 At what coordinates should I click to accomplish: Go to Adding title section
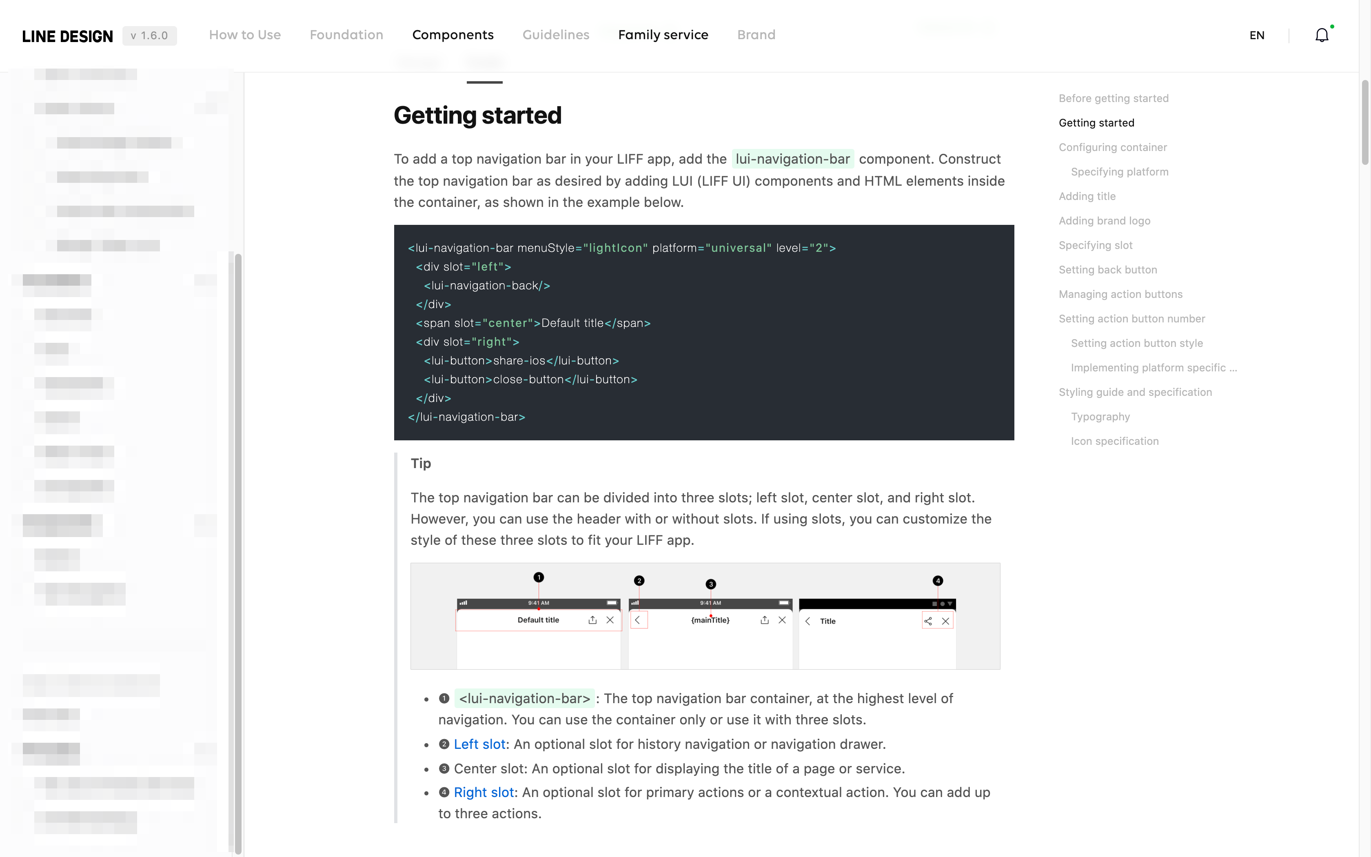point(1087,196)
